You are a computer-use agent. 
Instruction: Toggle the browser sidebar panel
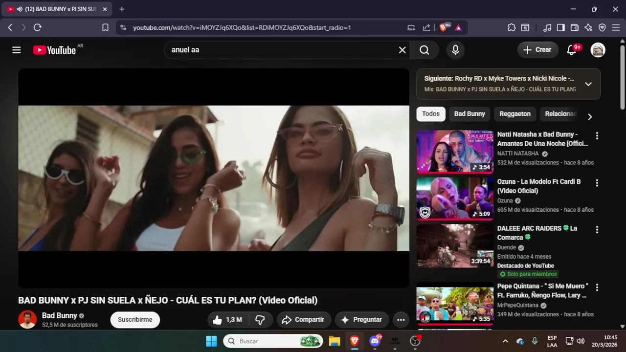(561, 28)
